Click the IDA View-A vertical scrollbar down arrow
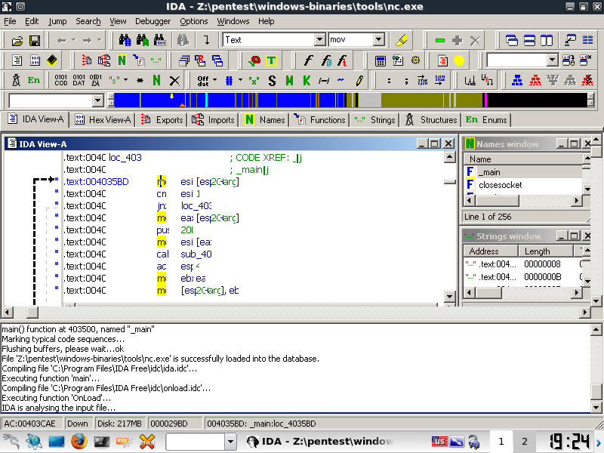The height and width of the screenshot is (453, 604). tap(449, 296)
